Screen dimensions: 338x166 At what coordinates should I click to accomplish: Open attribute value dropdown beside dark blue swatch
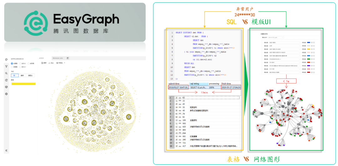(285, 43)
